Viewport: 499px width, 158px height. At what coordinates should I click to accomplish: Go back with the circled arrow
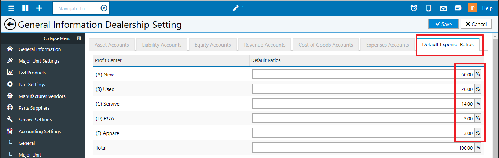click(x=10, y=25)
